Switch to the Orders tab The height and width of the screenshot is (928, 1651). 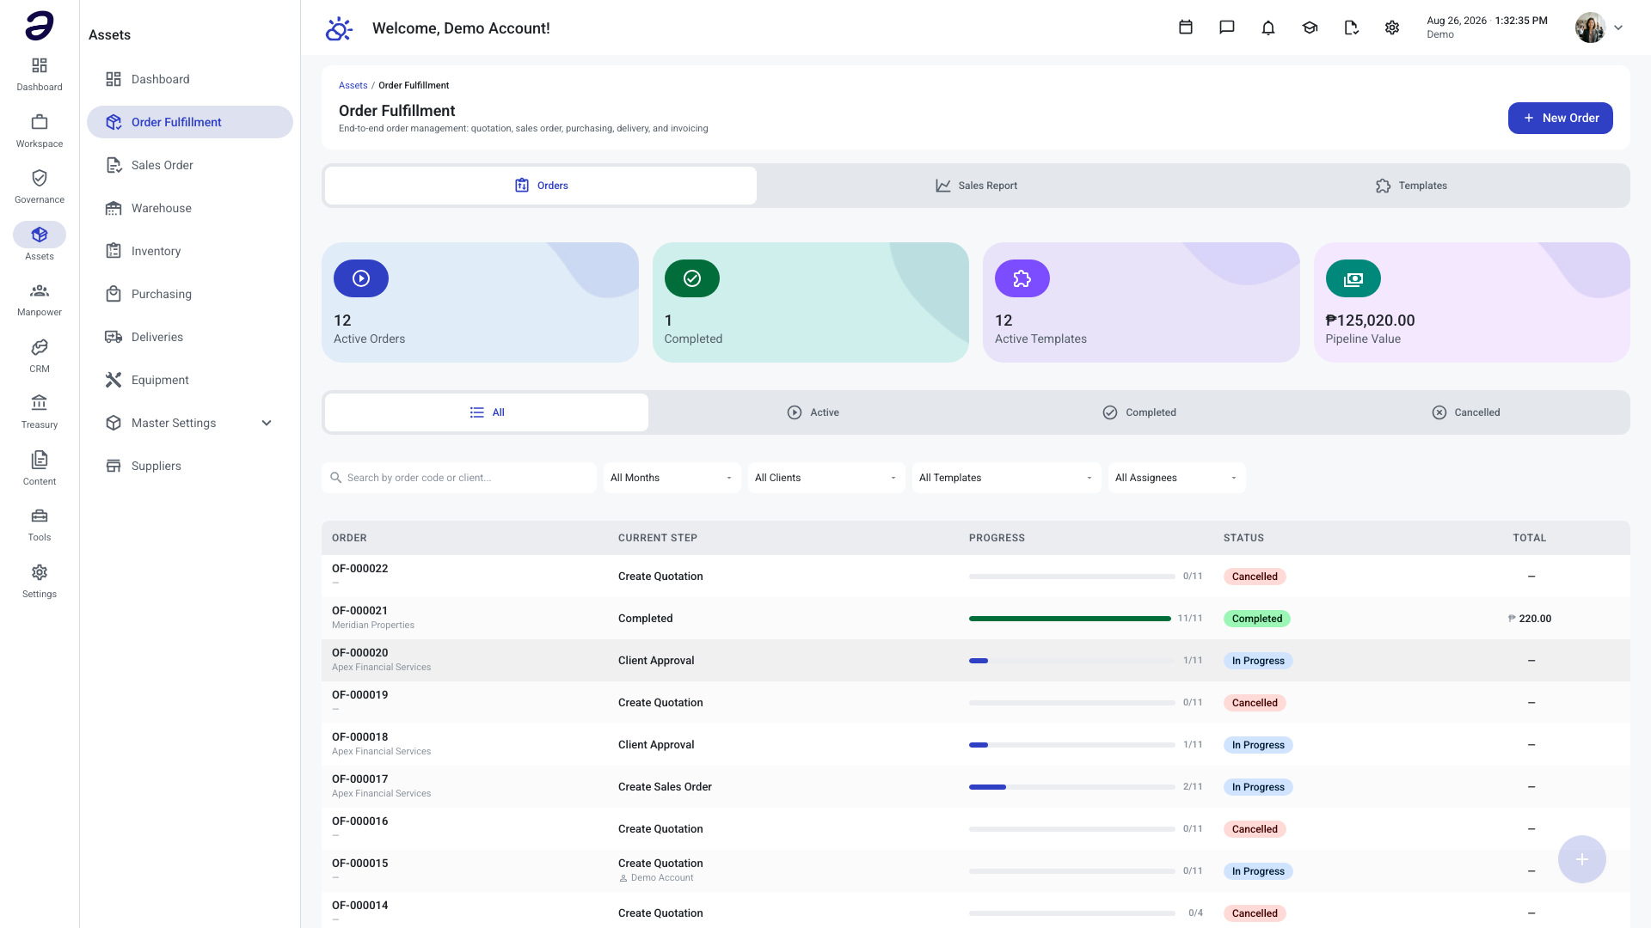point(541,186)
